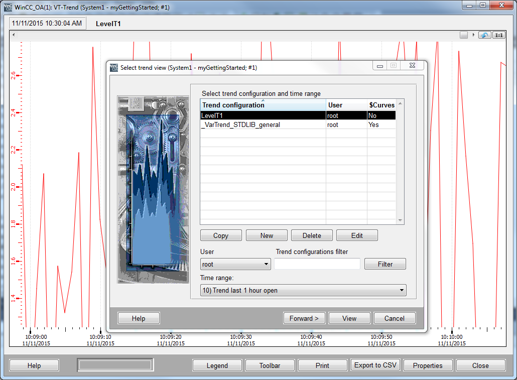Image resolution: width=517 pixels, height=380 pixels.
Task: Cancel the Select trend view dialog
Action: (x=395, y=318)
